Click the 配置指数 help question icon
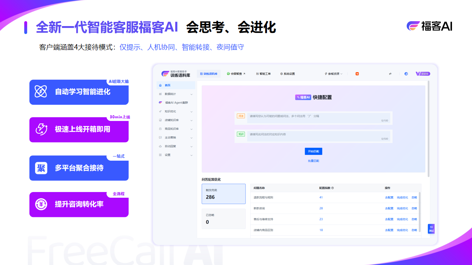The image size is (472, 265). pyautogui.click(x=332, y=188)
